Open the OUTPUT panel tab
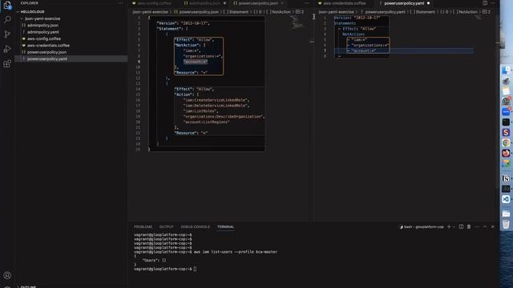Viewport: 513px width, 288px height. tap(166, 226)
